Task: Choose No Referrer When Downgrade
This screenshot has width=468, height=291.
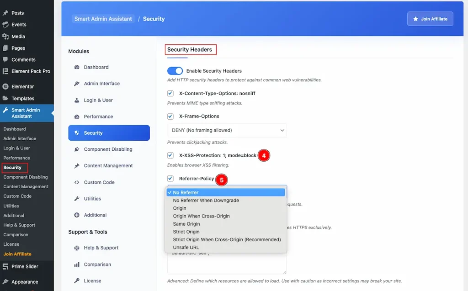Action: (x=226, y=200)
